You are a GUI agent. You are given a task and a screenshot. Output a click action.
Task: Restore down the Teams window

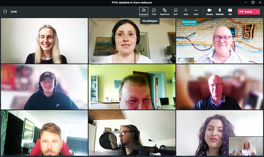point(253,3)
